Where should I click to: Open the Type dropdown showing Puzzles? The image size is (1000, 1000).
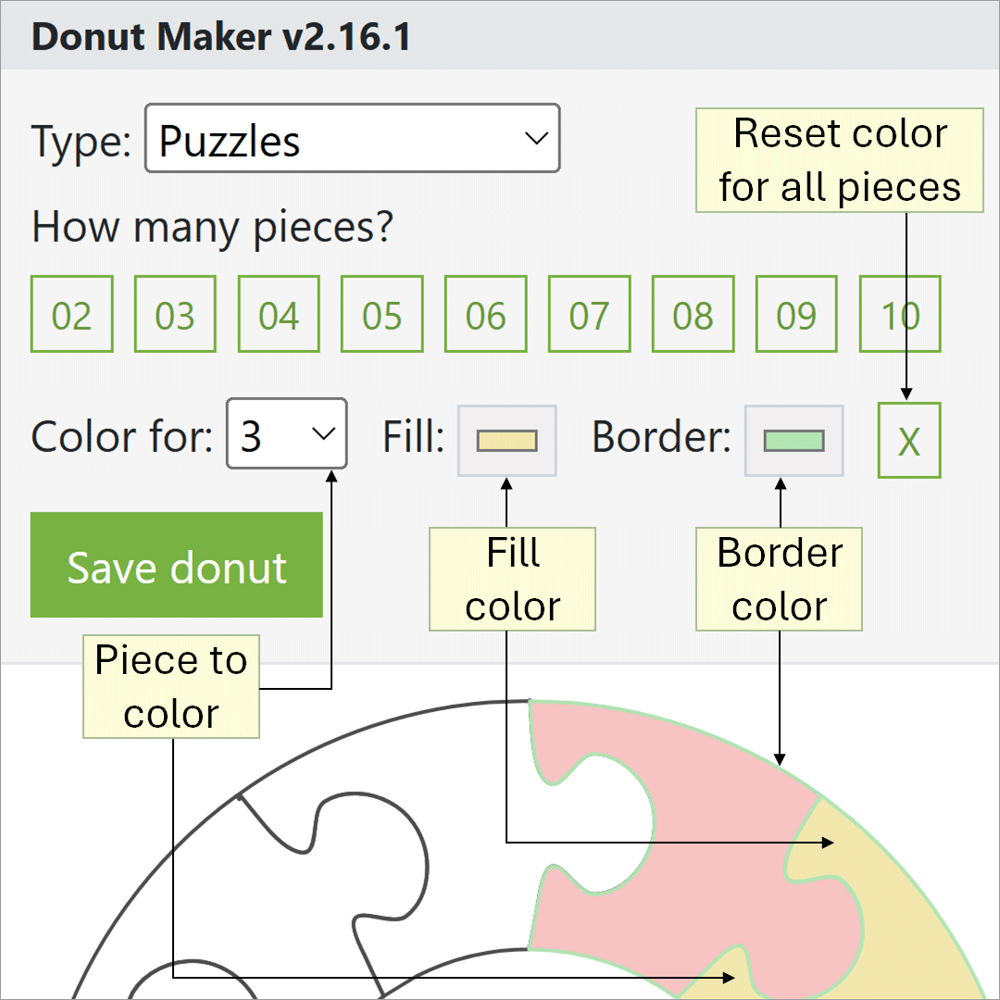(352, 138)
